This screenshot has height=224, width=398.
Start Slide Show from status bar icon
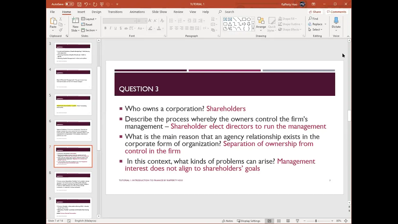[297, 221]
